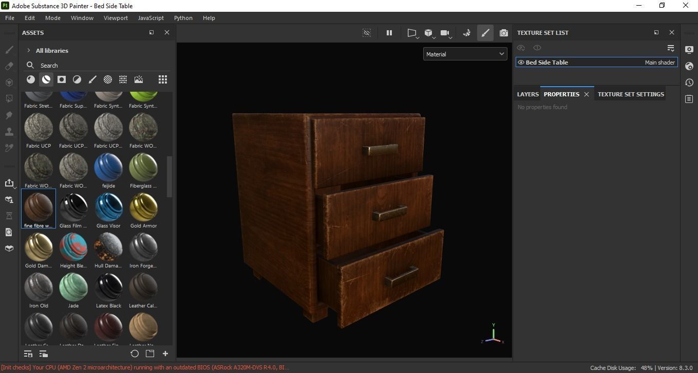This screenshot has width=698, height=373.
Task: Toggle the second filter list icon at assets bottom
Action: pyautogui.click(x=44, y=354)
